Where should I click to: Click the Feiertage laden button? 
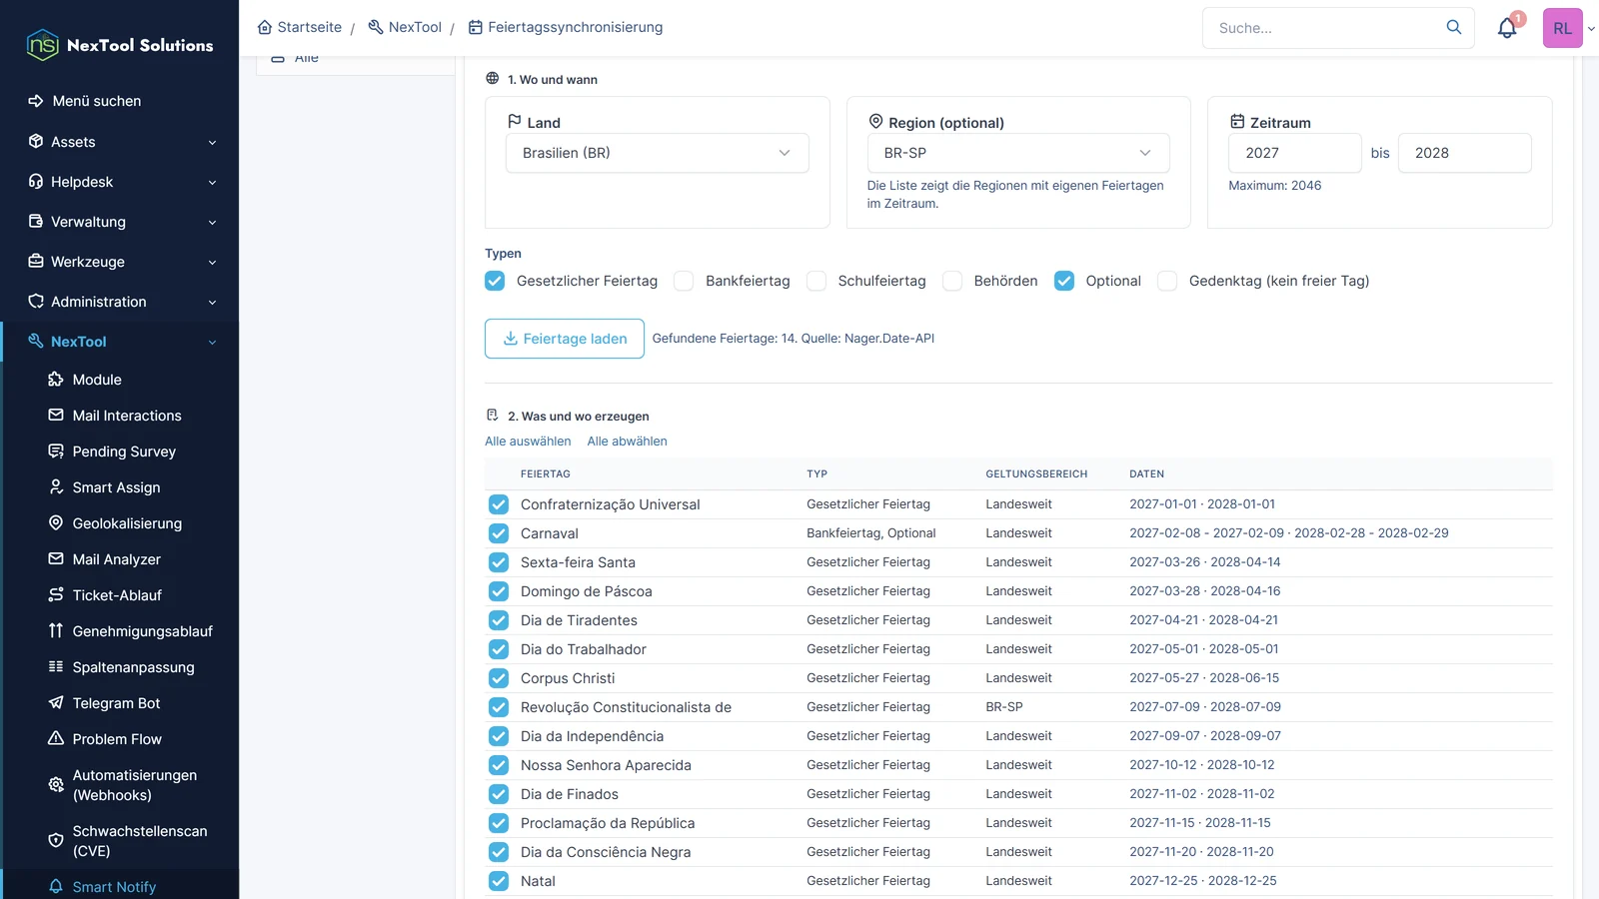[x=565, y=339]
